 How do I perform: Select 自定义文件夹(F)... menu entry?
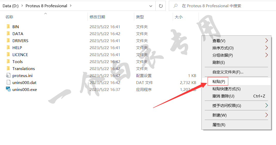236,72
